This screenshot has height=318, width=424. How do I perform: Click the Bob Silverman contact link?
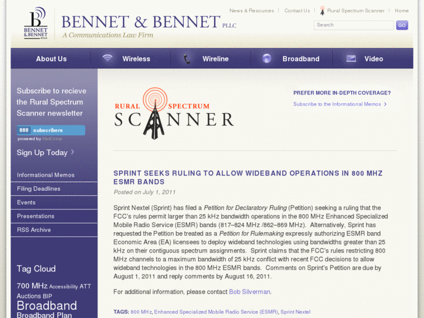coord(249,292)
